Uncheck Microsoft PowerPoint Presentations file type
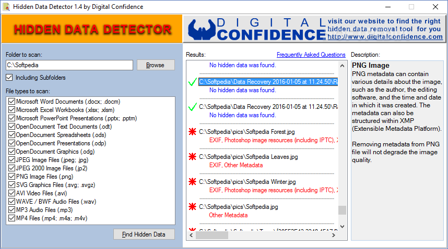This screenshot has height=249, width=448. (x=11, y=118)
